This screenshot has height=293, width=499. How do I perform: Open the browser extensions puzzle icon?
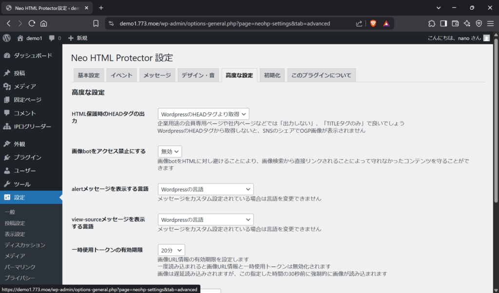[x=432, y=23]
